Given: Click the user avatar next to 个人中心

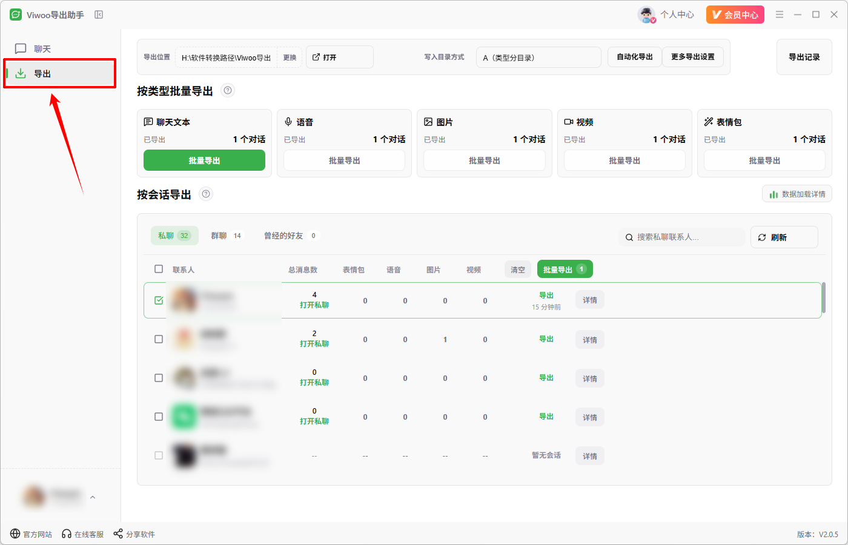Looking at the screenshot, I should coord(647,15).
